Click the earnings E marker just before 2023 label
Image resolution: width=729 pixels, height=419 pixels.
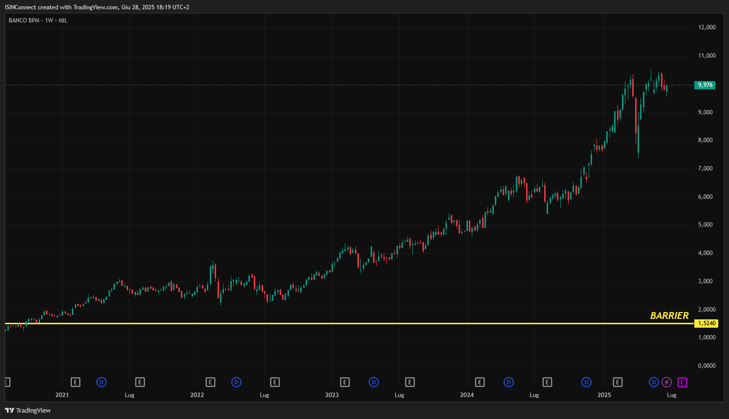275,382
